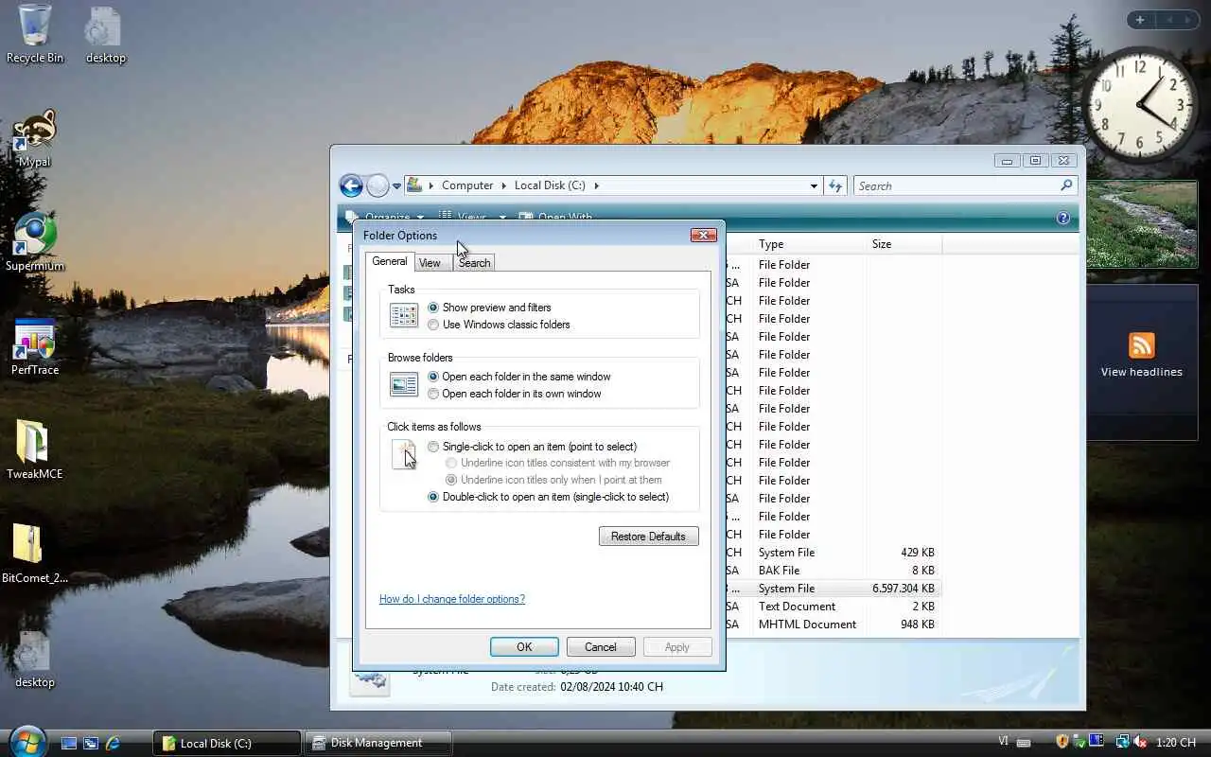Click the 1:20 CH taskbar clock
The width and height of the screenshot is (1211, 757).
[1176, 743]
